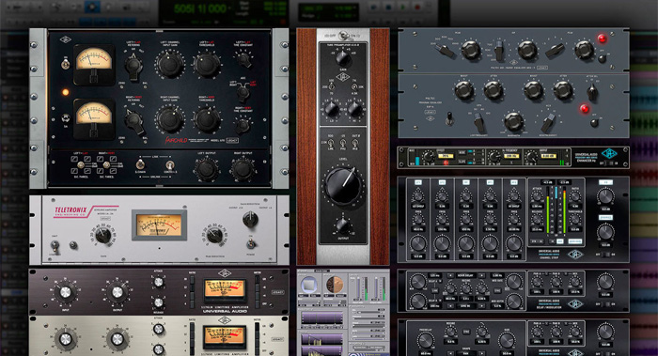Turn Fairchild right channel metering selector
The height and width of the screenshot is (356, 658).
pyautogui.click(x=133, y=120)
